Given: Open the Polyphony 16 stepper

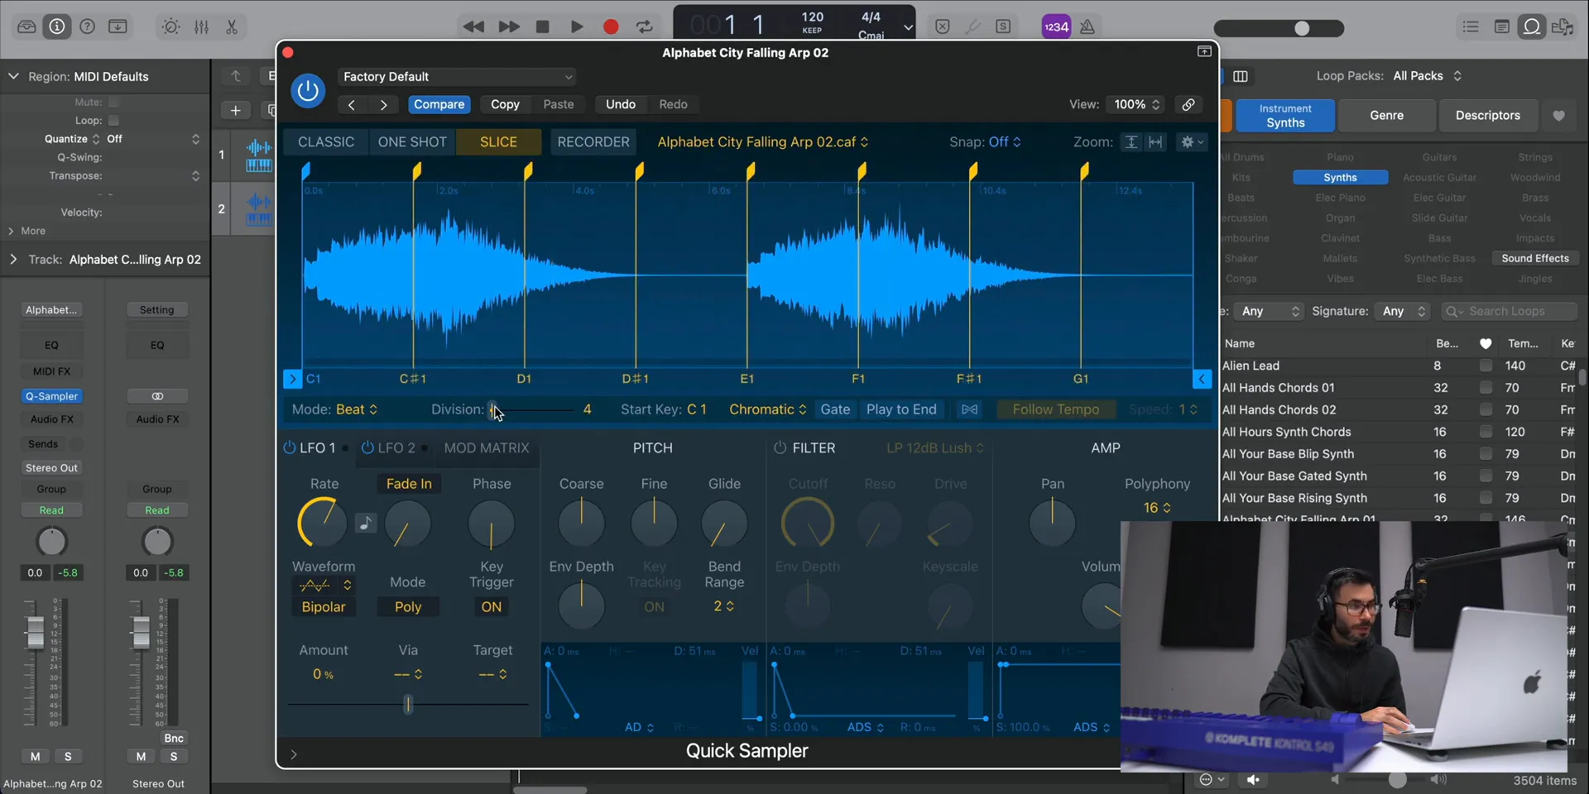Looking at the screenshot, I should click(x=1157, y=507).
